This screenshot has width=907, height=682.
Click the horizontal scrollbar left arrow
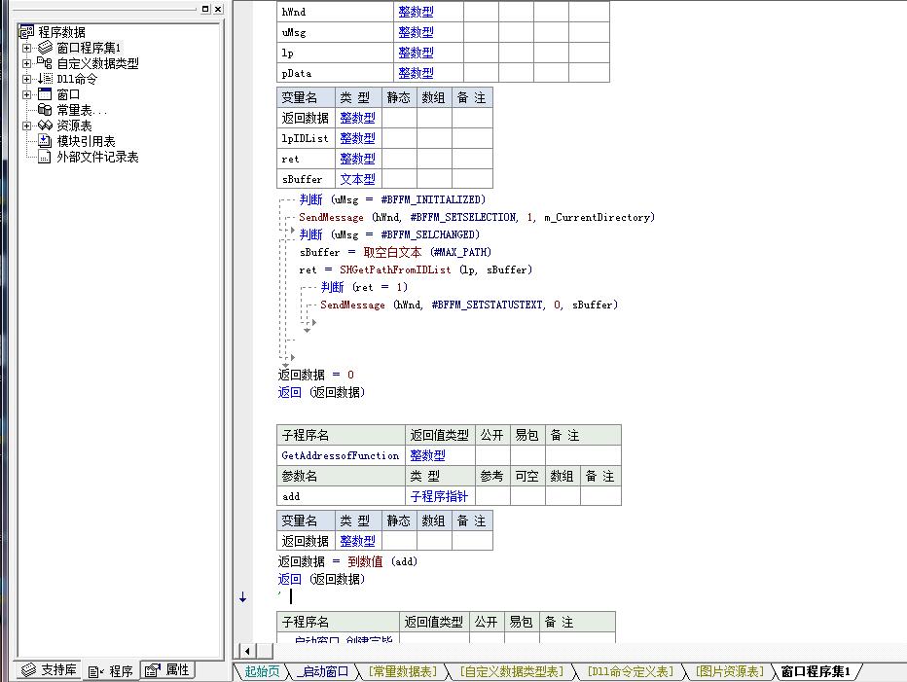(247, 651)
